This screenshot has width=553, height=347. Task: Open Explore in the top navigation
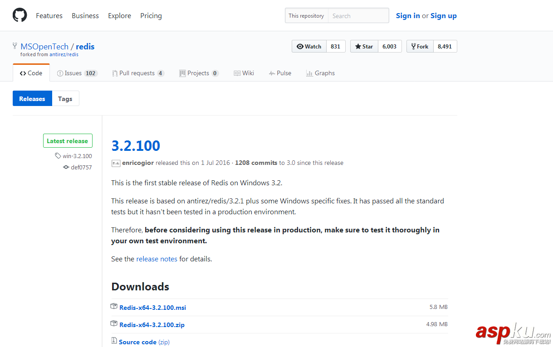(x=119, y=15)
